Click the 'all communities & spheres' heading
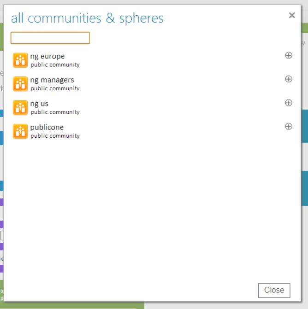This screenshot has height=309, width=308. (87, 18)
